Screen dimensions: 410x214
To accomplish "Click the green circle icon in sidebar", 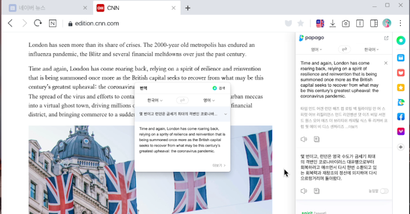I will pyautogui.click(x=401, y=40).
